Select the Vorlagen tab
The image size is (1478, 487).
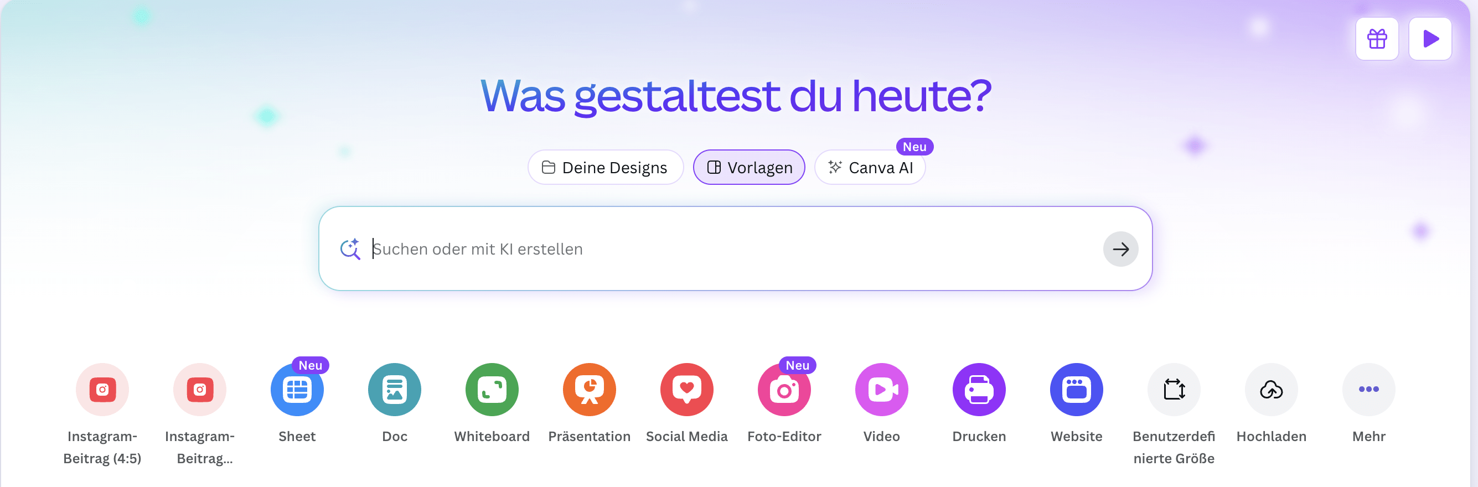click(x=749, y=168)
